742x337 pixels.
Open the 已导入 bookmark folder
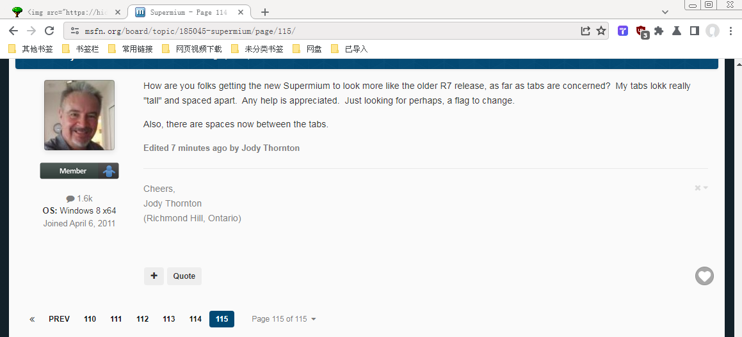350,49
